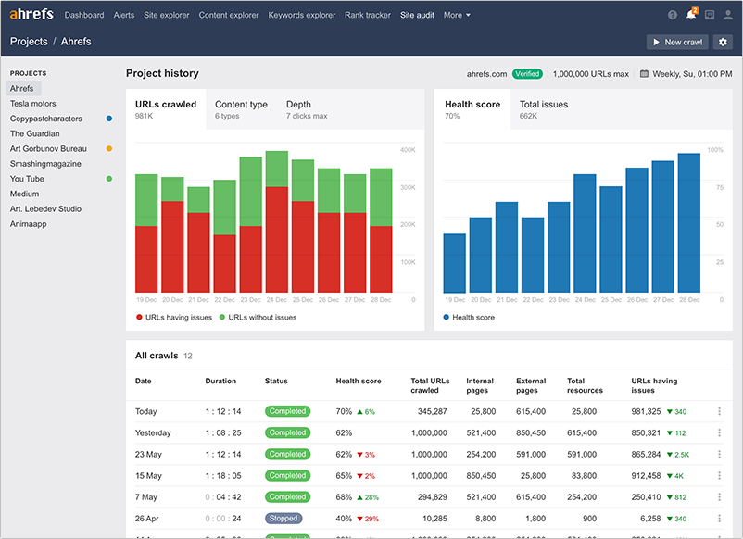Image resolution: width=743 pixels, height=539 pixels.
Task: Click the Projects breadcrumb link
Action: coord(29,42)
